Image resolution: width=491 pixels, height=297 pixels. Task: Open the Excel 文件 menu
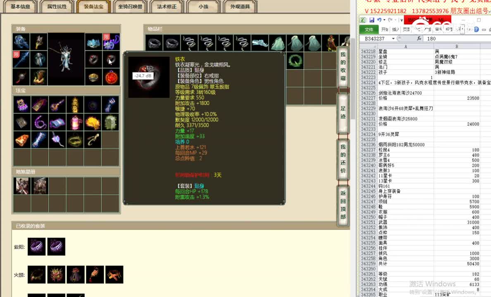pyautogui.click(x=369, y=29)
